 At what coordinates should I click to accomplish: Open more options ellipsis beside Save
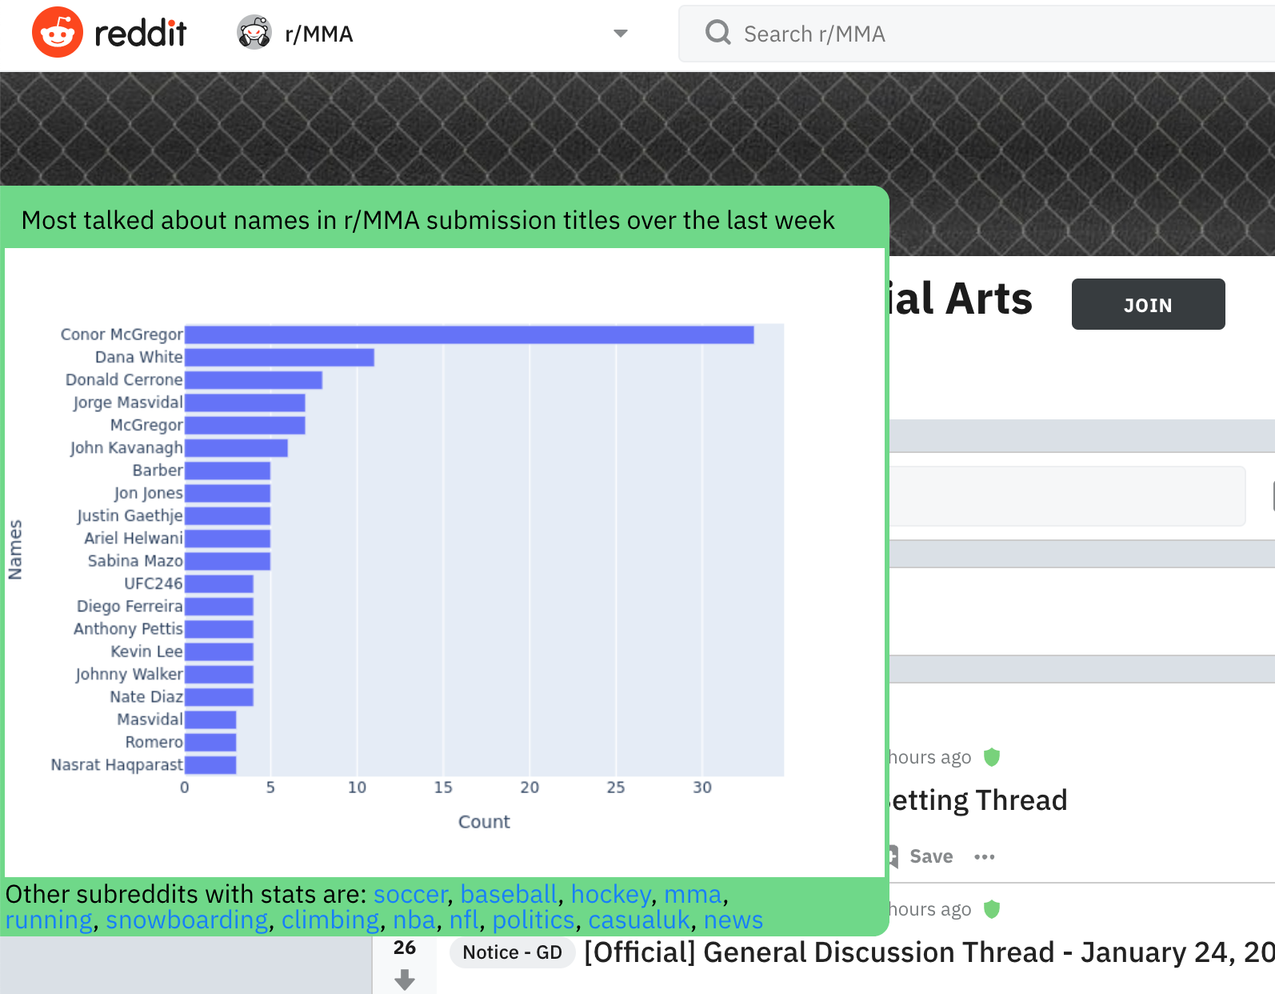pyautogui.click(x=985, y=856)
